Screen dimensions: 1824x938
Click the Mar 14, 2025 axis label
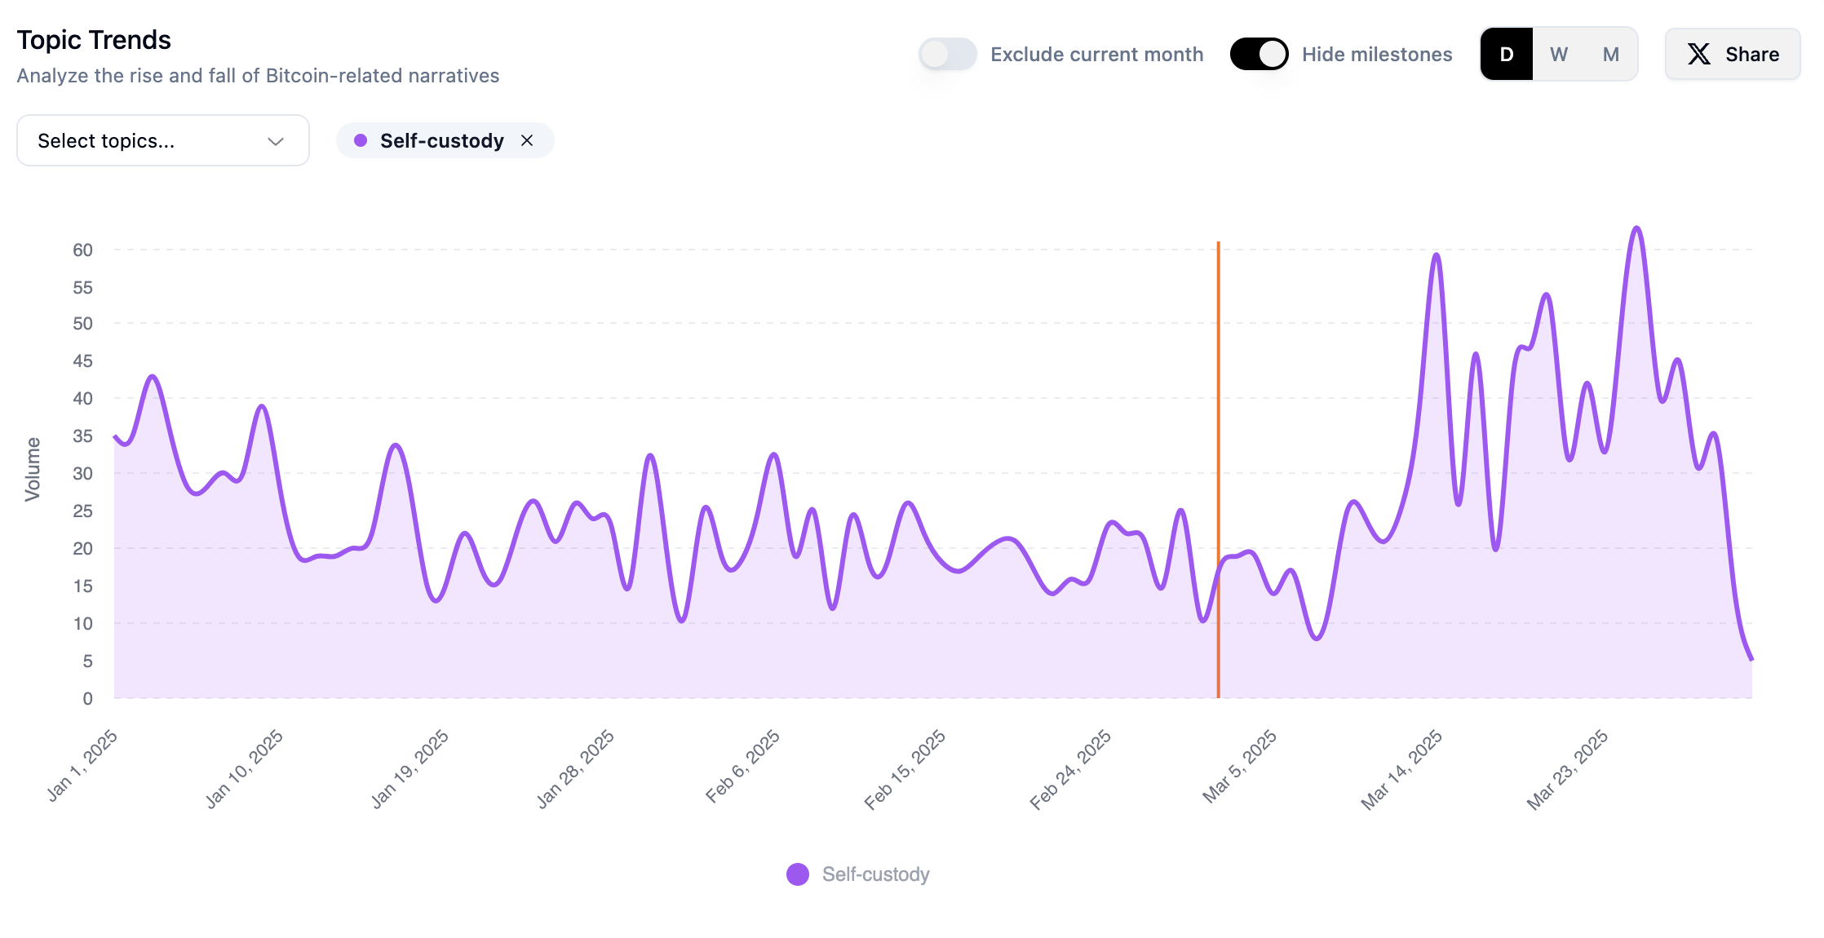[1401, 770]
